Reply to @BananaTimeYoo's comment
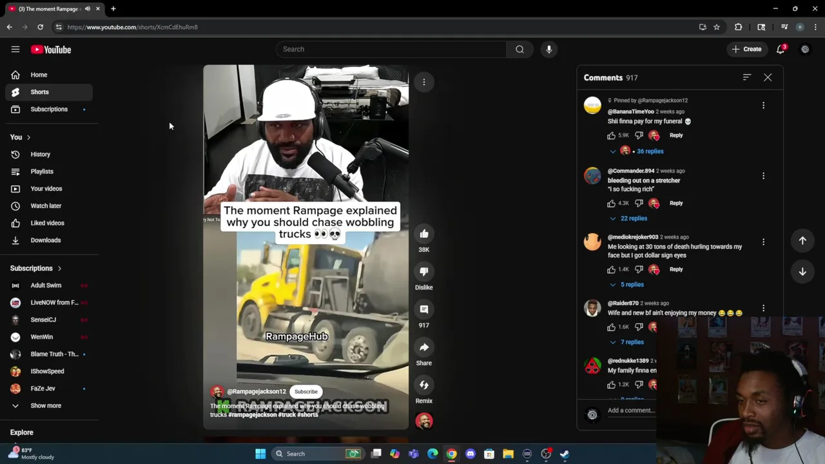The image size is (825, 464). (x=676, y=135)
